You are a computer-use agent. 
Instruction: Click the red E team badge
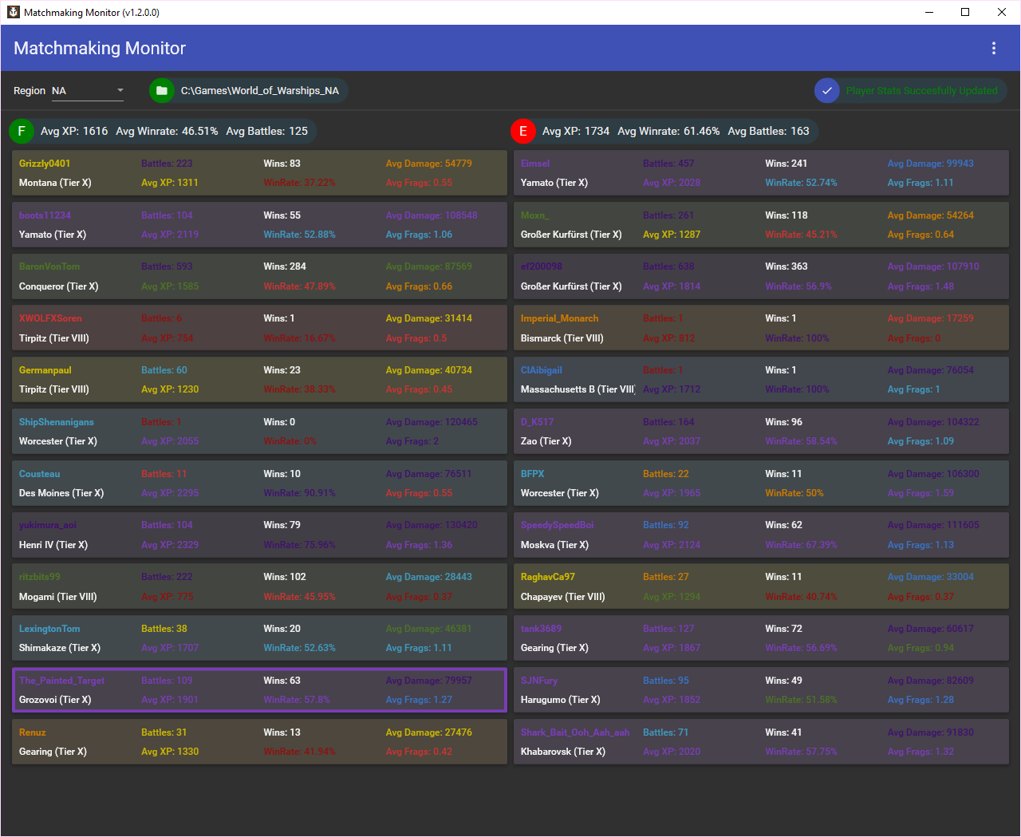pyautogui.click(x=523, y=131)
